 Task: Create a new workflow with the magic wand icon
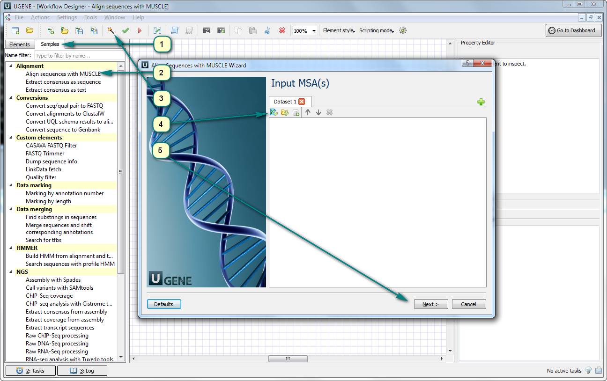coord(111,30)
